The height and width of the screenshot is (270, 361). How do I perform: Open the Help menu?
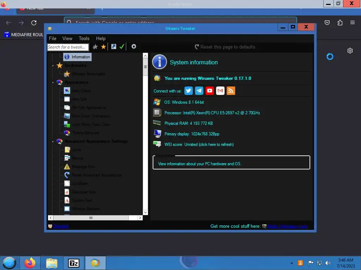(x=100, y=38)
